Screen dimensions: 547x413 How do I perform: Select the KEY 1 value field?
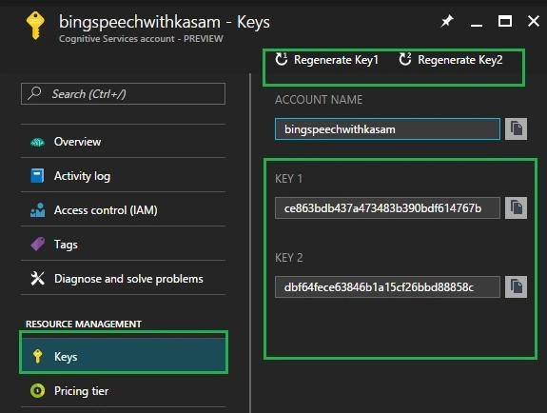coord(387,208)
